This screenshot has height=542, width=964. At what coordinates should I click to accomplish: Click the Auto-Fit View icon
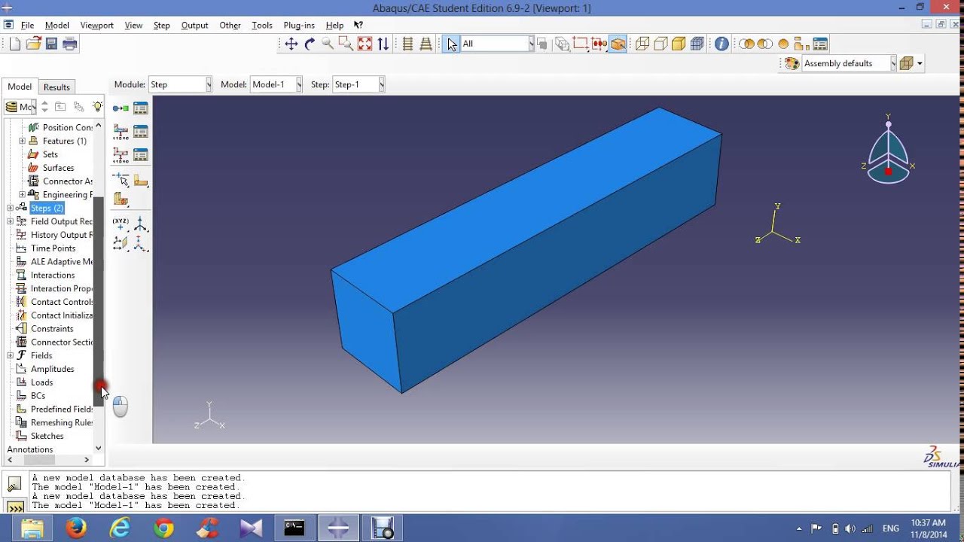click(x=365, y=44)
